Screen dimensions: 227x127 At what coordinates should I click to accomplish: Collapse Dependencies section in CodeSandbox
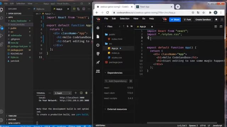(115, 73)
